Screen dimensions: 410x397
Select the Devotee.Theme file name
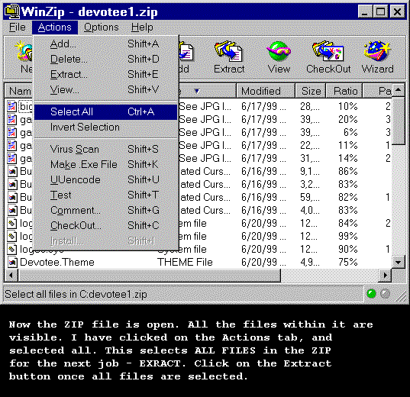click(57, 262)
